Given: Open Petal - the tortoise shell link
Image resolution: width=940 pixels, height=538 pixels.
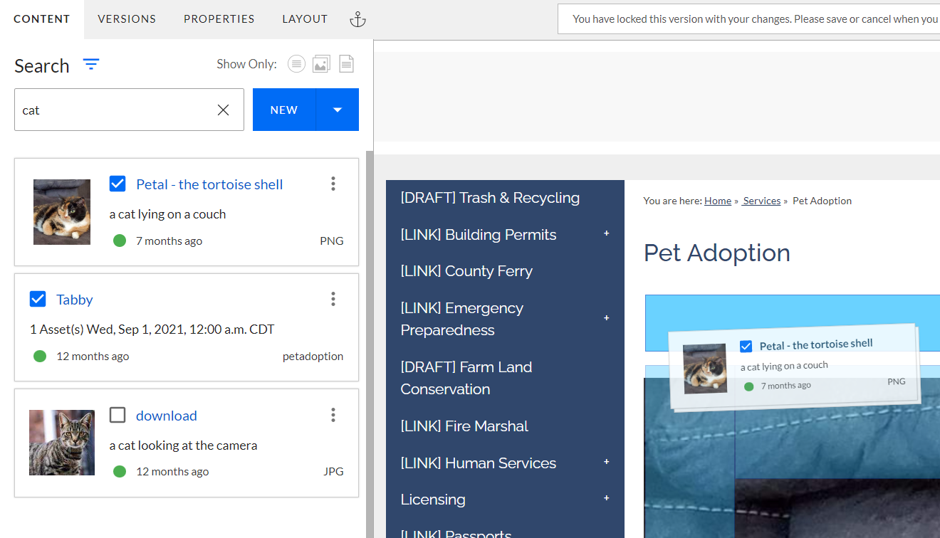Looking at the screenshot, I should [209, 184].
